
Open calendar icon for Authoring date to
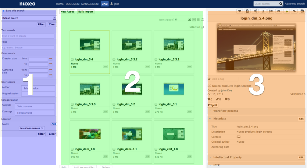tap(51, 75)
